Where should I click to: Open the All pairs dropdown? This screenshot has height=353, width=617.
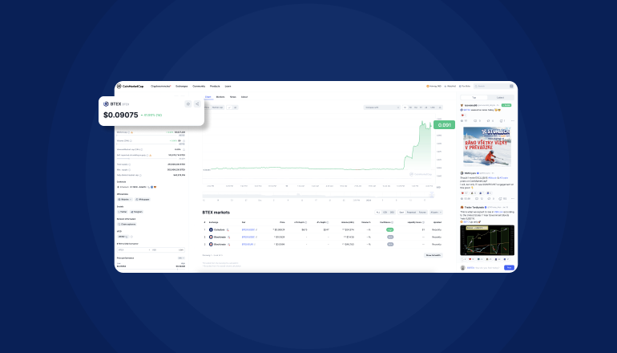coord(436,213)
